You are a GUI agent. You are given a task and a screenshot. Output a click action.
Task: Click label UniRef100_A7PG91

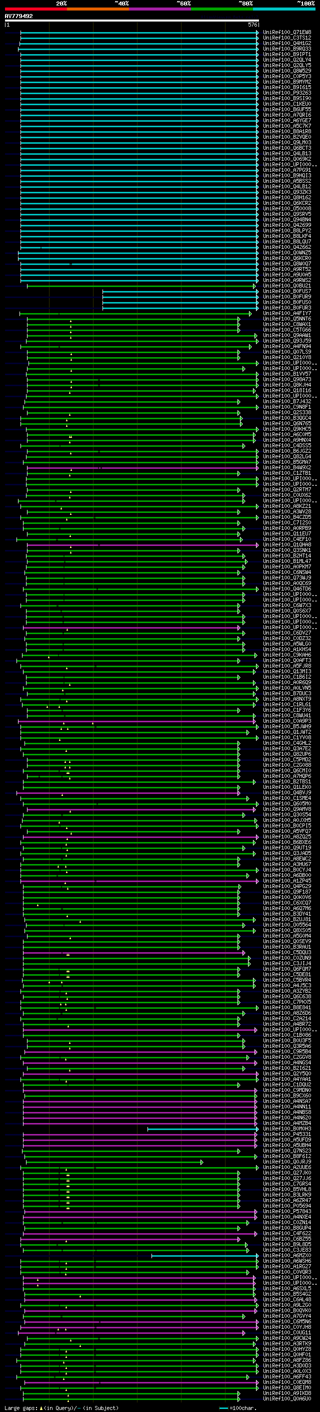coord(287,170)
